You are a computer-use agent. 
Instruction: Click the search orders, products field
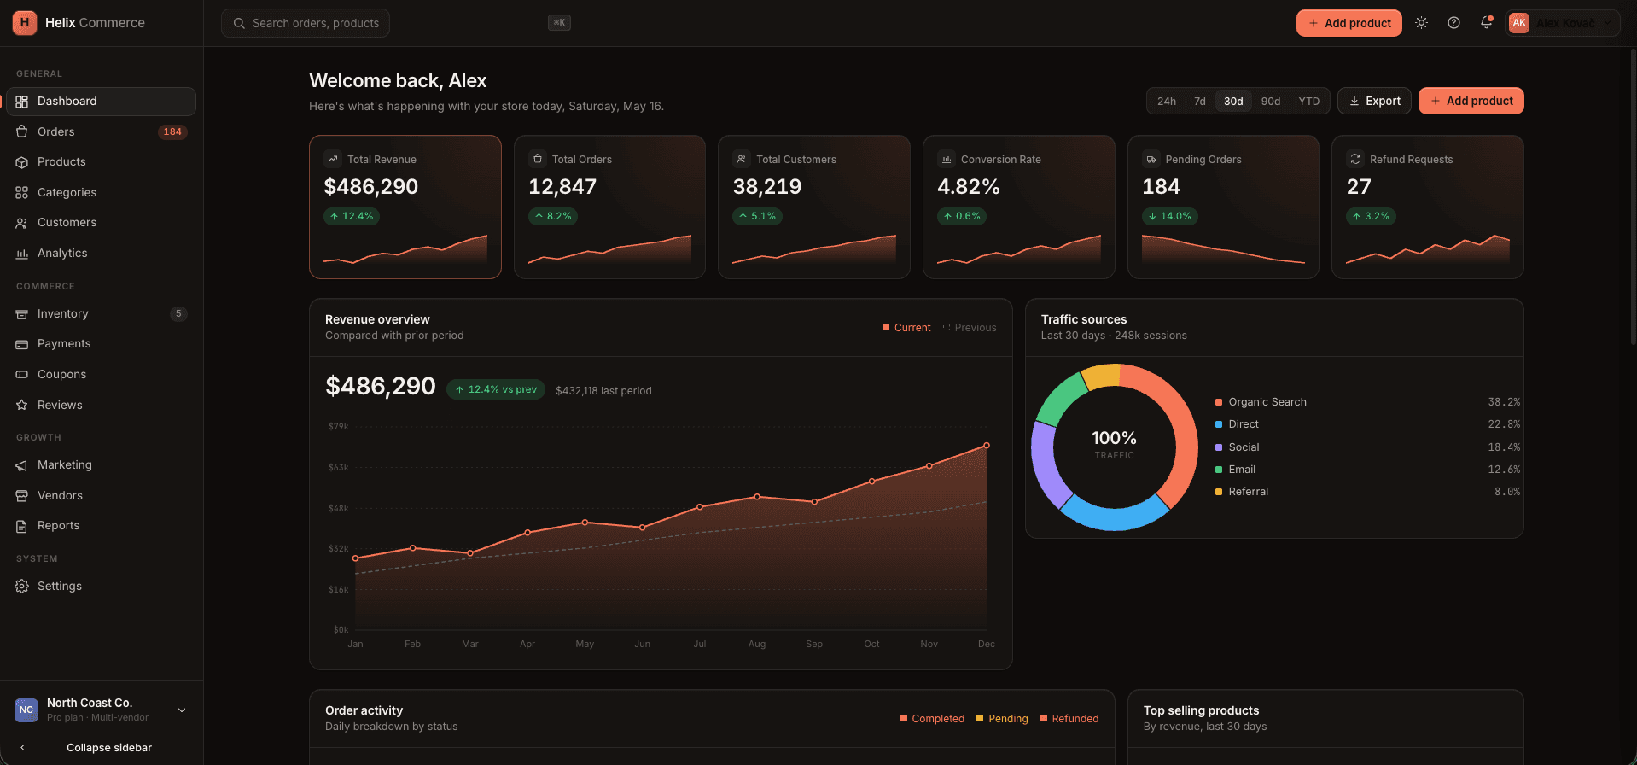(306, 23)
